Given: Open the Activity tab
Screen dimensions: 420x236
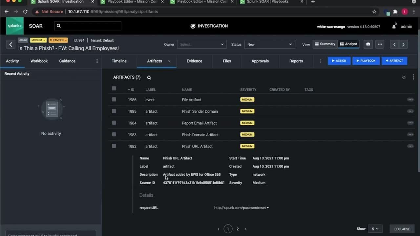Looking at the screenshot, I should pos(12,61).
